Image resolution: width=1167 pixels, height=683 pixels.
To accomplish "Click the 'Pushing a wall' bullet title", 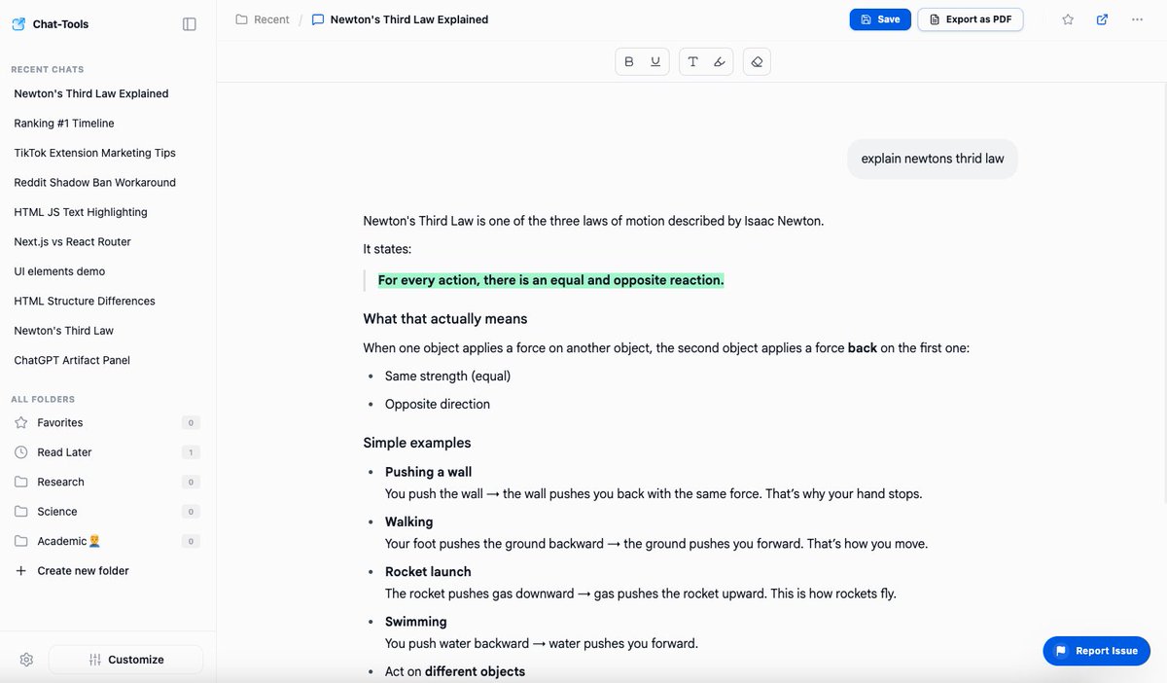I will pyautogui.click(x=428, y=472).
